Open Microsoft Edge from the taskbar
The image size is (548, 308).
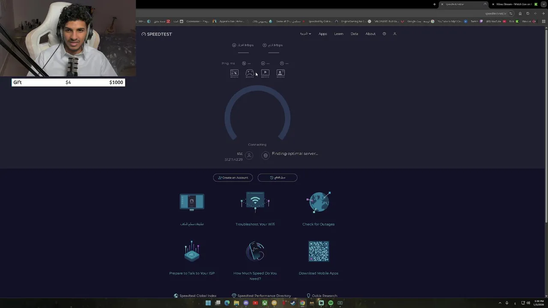click(x=227, y=303)
